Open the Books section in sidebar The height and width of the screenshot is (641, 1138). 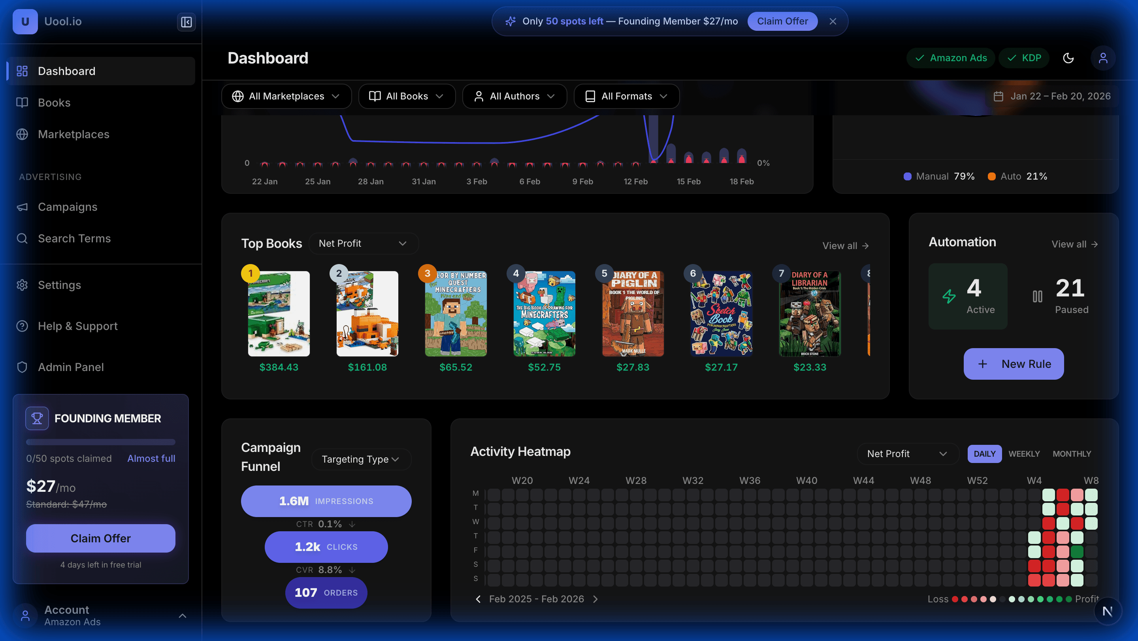coord(55,102)
